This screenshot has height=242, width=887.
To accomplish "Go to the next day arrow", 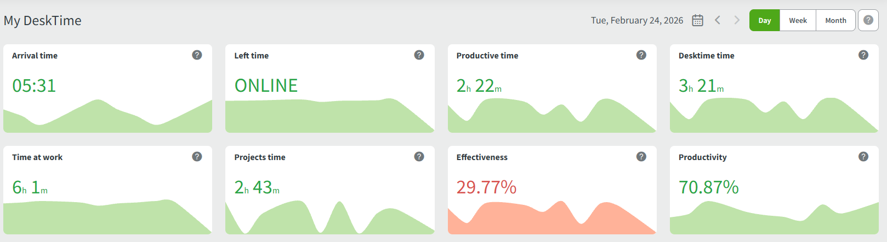I will coord(737,20).
